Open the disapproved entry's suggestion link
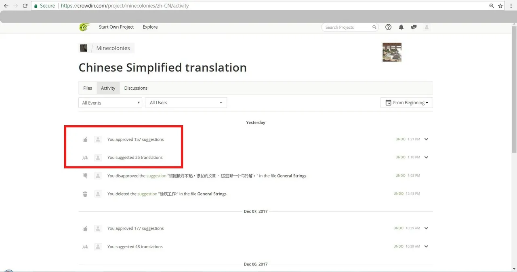517x272 pixels. point(156,176)
